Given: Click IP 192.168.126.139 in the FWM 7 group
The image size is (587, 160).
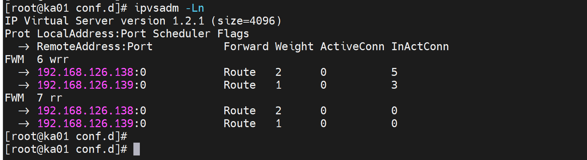Looking at the screenshot, I should coord(86,123).
